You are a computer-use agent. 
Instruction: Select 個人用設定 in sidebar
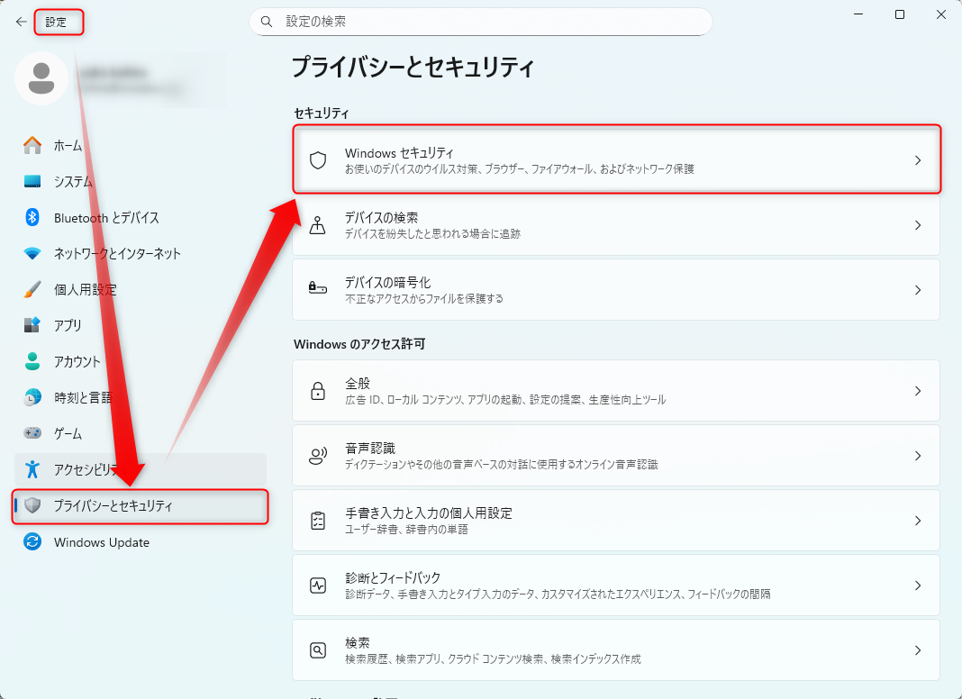coord(140,290)
